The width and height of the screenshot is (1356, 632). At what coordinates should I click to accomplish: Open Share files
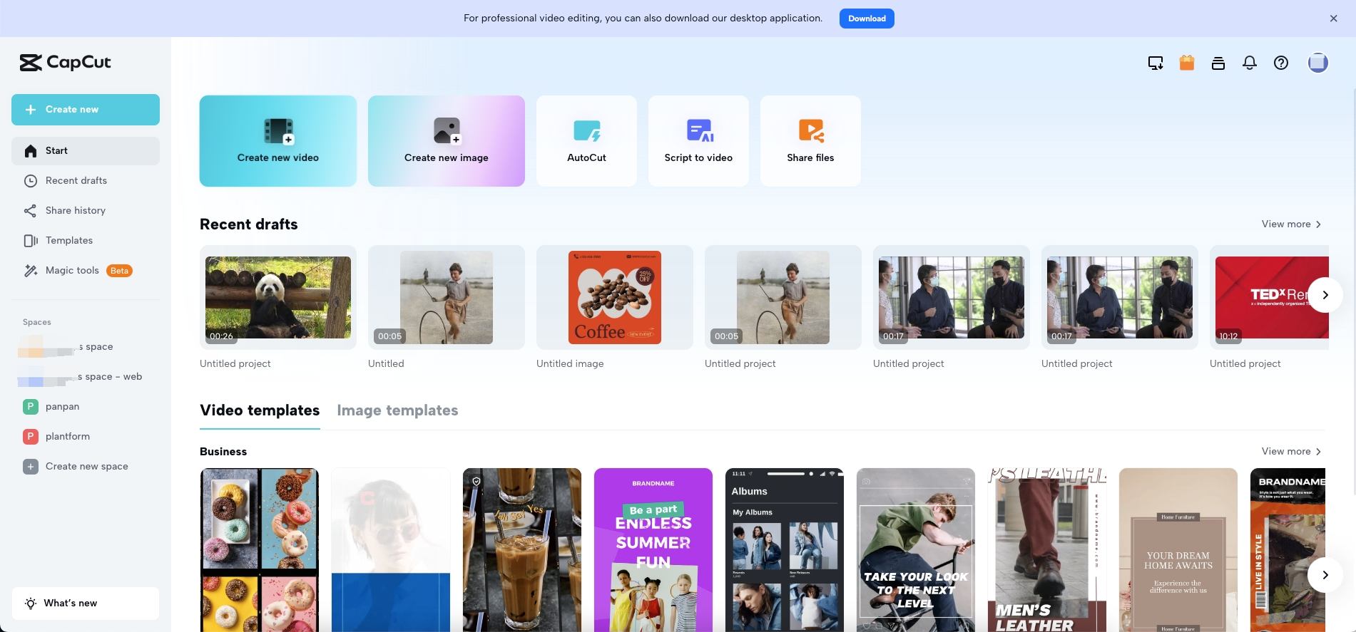click(810, 141)
